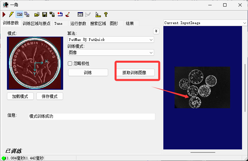Click the 信息 field showing 模式训练成功
The height and width of the screenshot is (161, 248).
coord(92,116)
